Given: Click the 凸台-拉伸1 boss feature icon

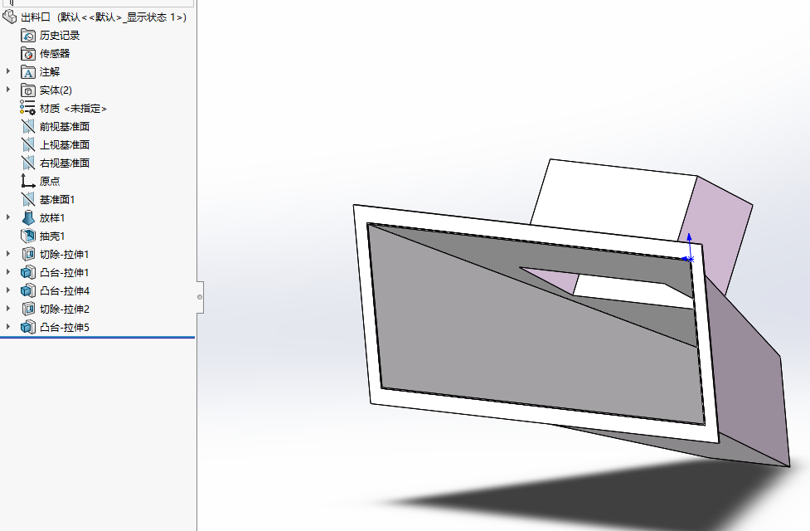Looking at the screenshot, I should 28,272.
